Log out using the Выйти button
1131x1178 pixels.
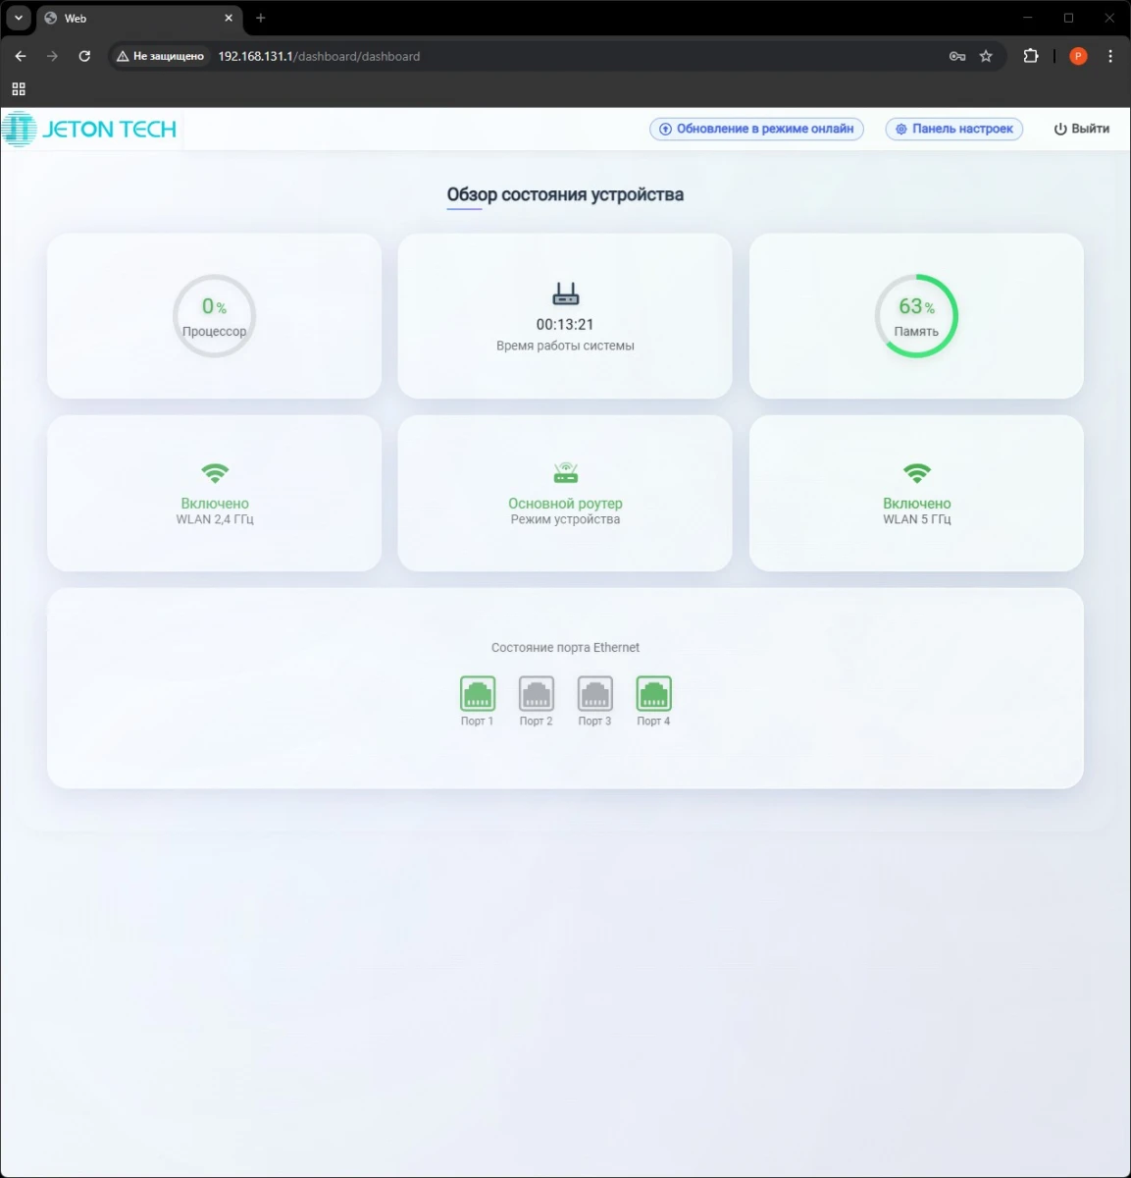1081,130
